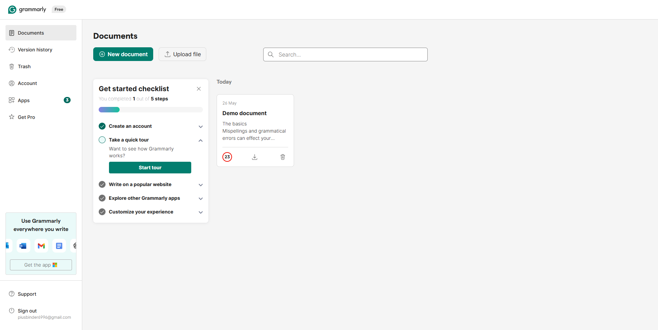658x330 pixels.
Task: Start the quick tour
Action: point(150,168)
